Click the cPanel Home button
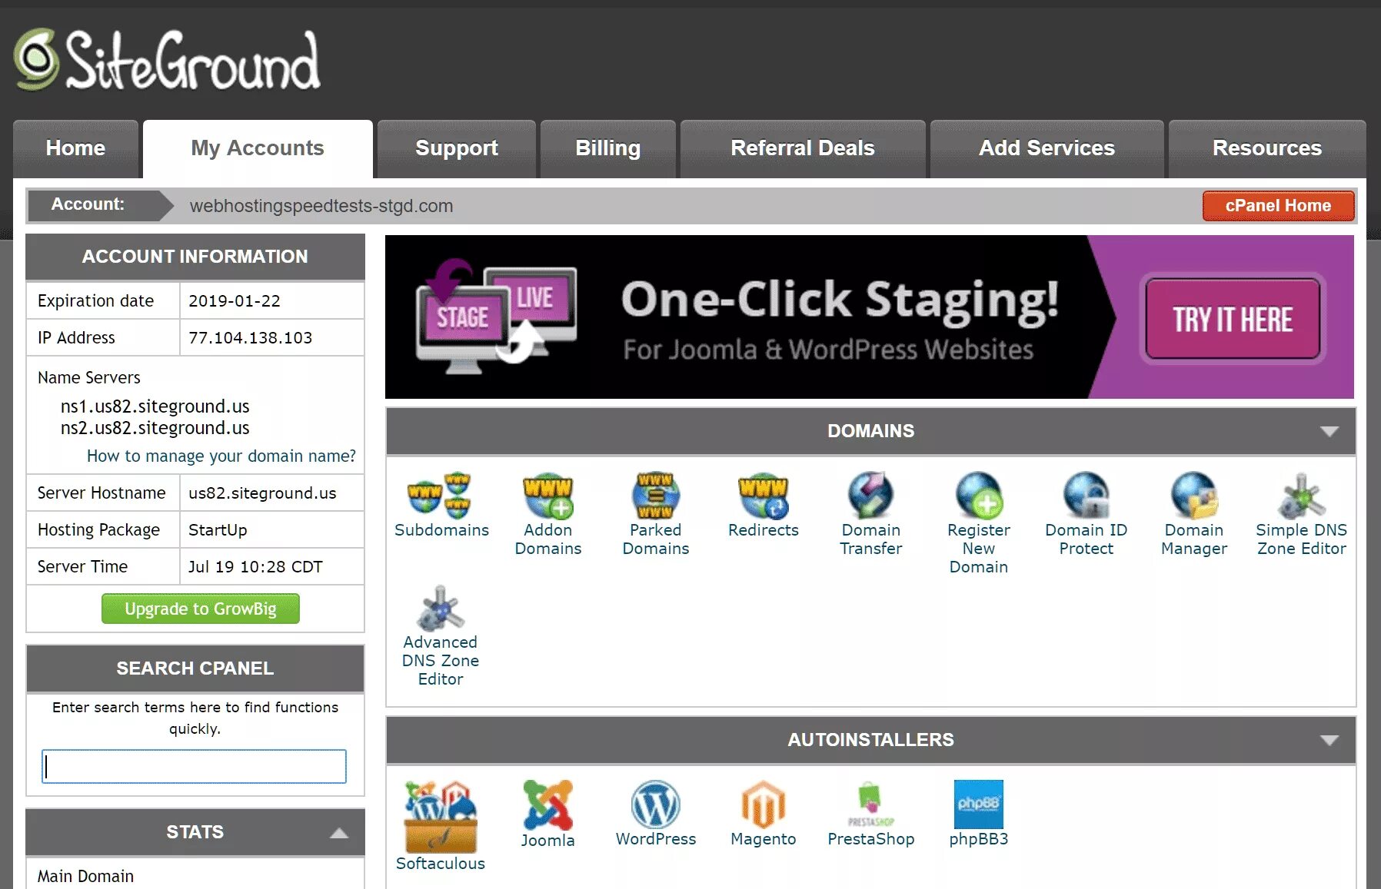This screenshot has height=889, width=1381. (x=1278, y=206)
